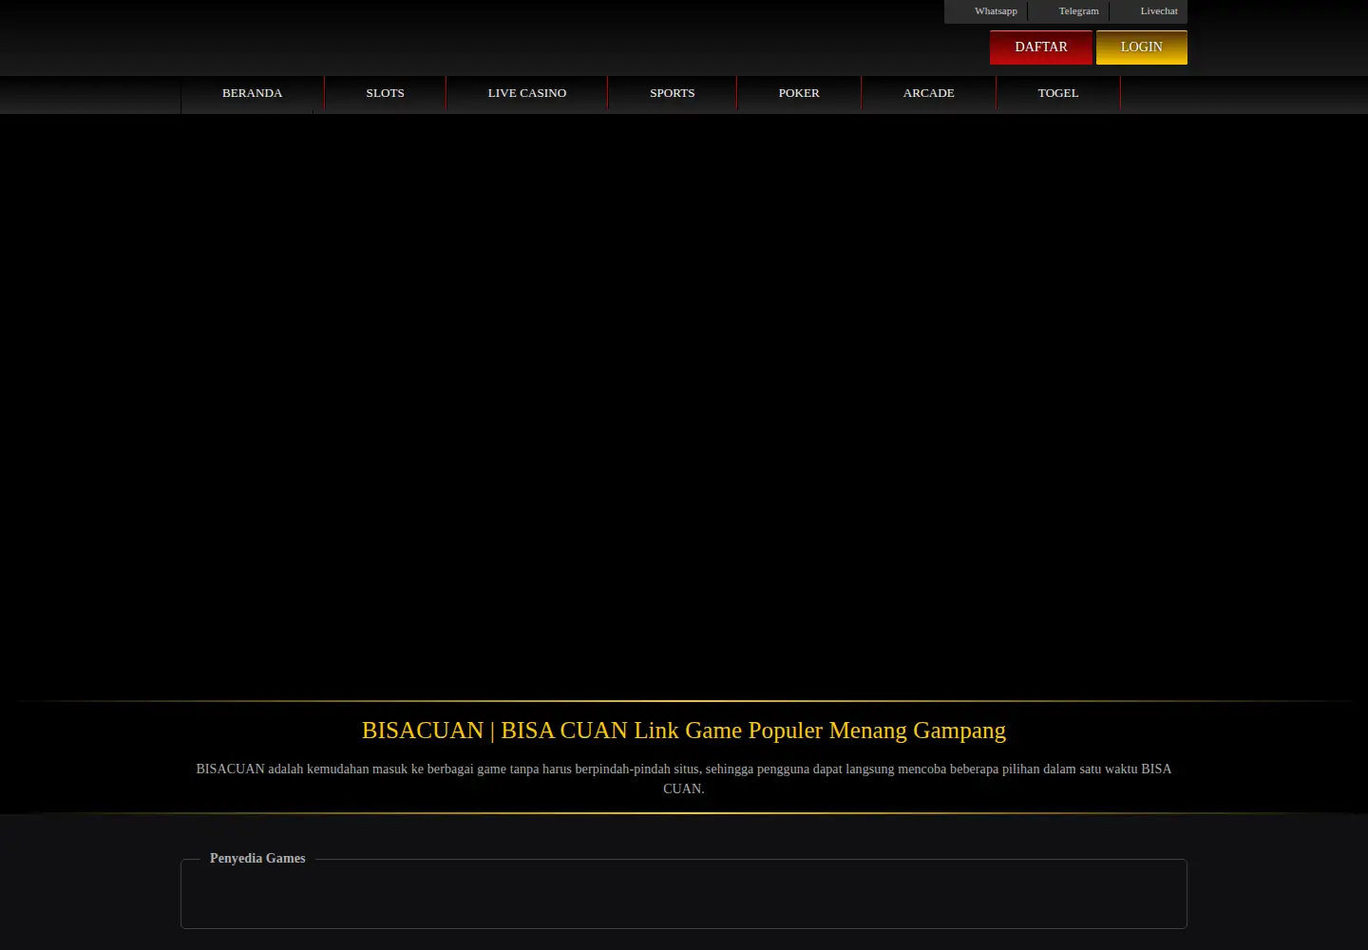Open the SPORTS section
This screenshot has width=1368, height=950.
pyautogui.click(x=673, y=93)
